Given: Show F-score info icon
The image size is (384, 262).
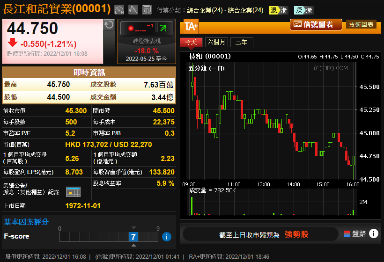Looking at the screenshot, I should click(167, 237).
